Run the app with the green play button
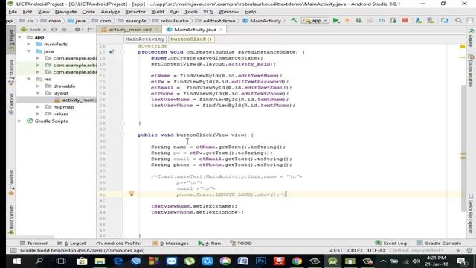 click(x=336, y=21)
